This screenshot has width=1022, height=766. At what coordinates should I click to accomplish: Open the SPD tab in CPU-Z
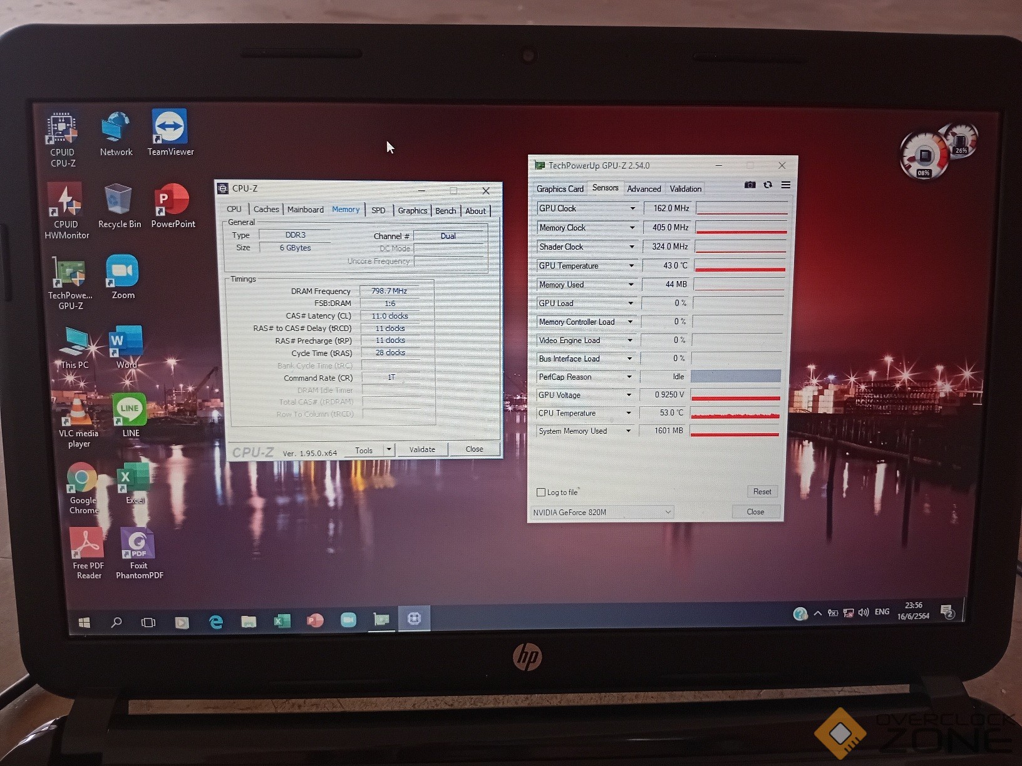(x=378, y=210)
